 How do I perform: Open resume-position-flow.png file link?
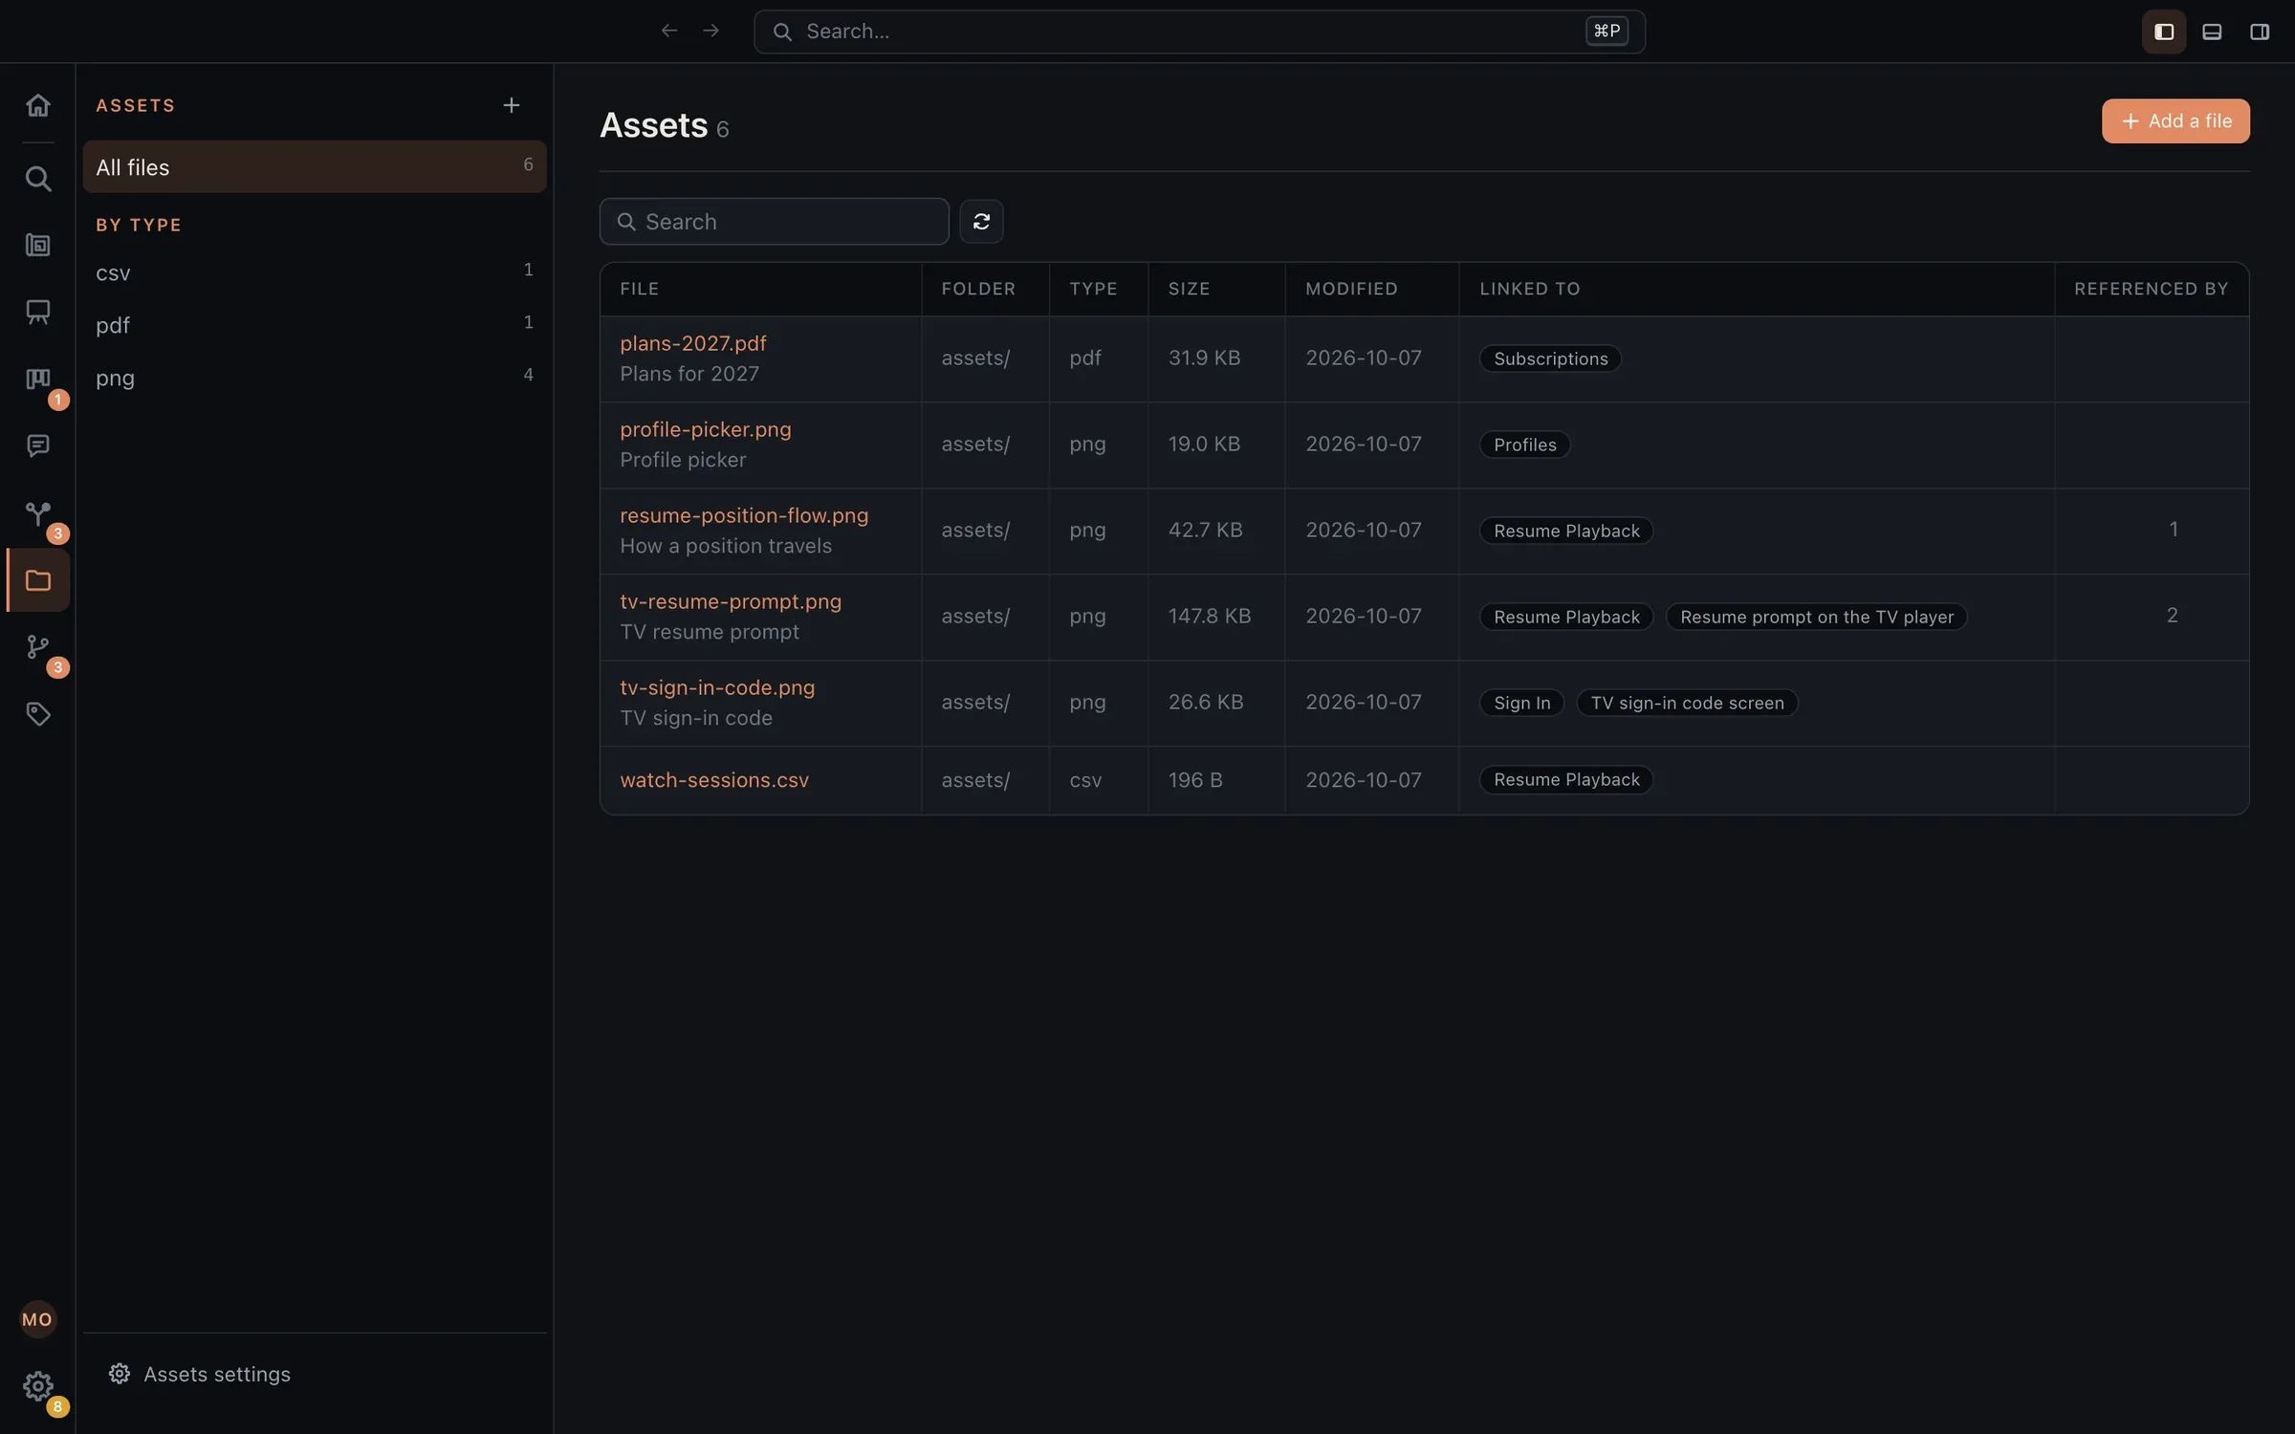pyautogui.click(x=744, y=515)
